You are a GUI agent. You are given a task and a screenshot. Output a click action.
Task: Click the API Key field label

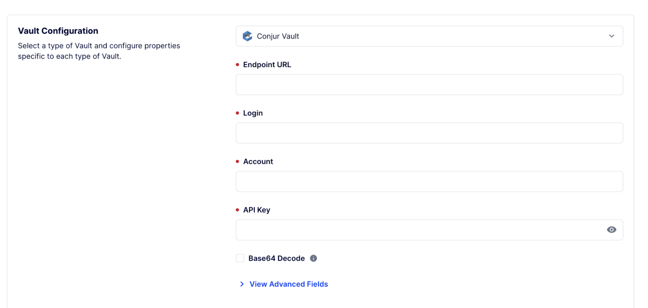[x=256, y=210]
